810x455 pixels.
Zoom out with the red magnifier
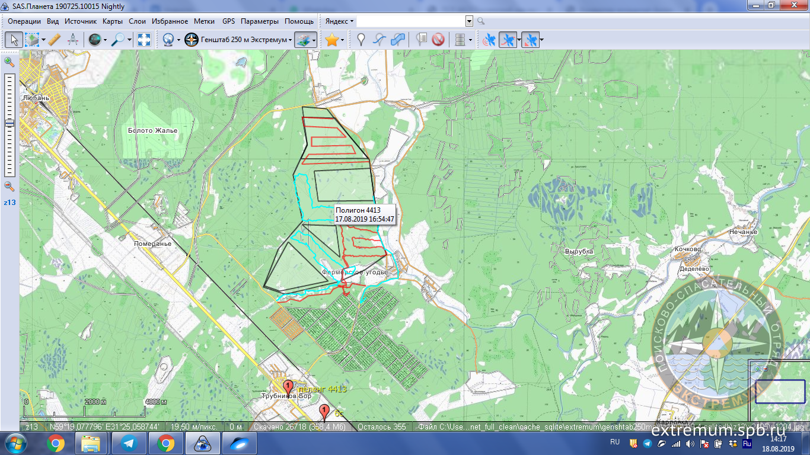[9, 186]
